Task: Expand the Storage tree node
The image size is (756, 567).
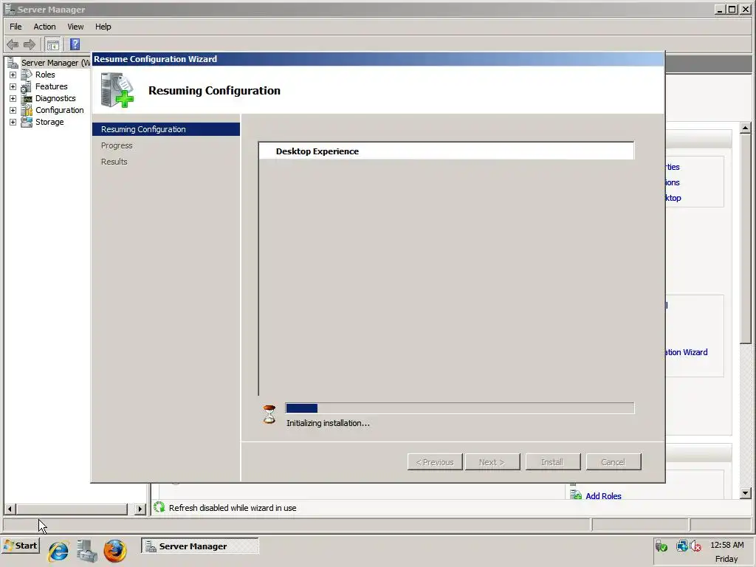Action: click(x=13, y=122)
